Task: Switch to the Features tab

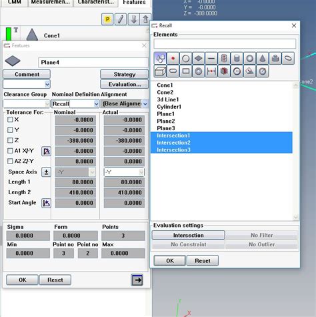Action: pos(134,3)
